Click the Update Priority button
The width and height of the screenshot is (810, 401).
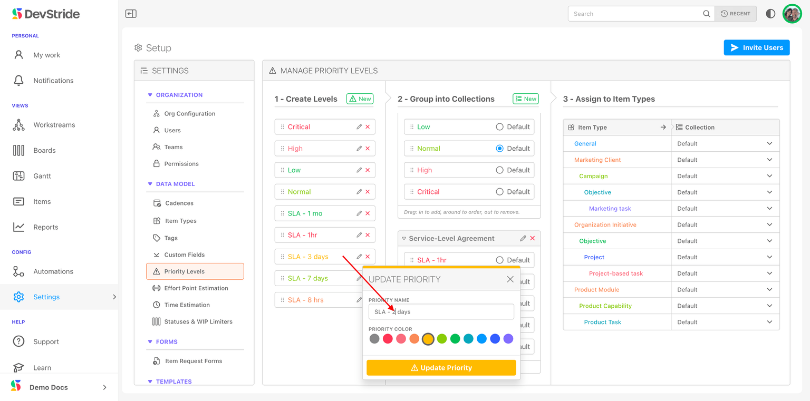[x=441, y=368]
